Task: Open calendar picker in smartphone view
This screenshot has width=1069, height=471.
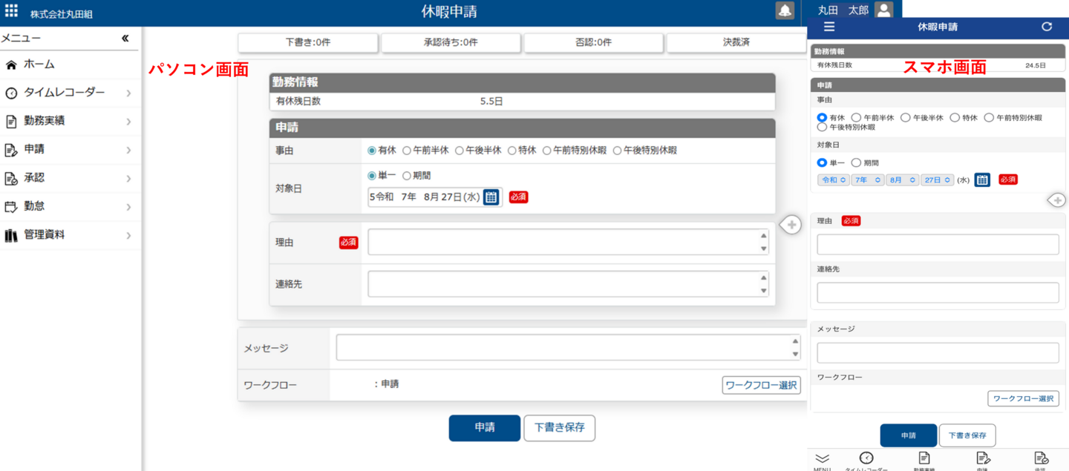Action: (982, 179)
